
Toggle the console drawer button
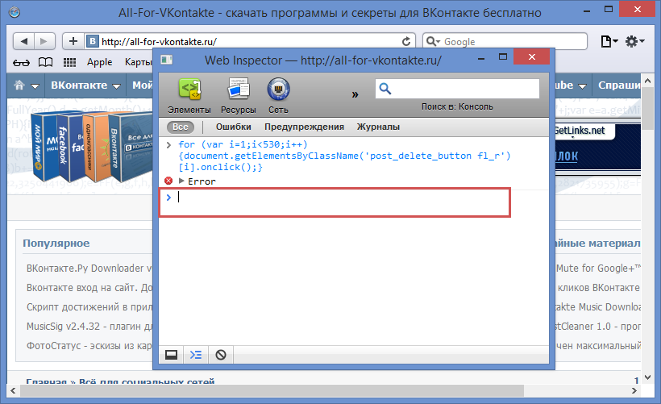(x=196, y=355)
